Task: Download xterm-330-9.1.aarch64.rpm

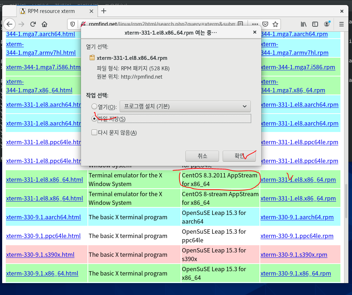Action: (297, 217)
